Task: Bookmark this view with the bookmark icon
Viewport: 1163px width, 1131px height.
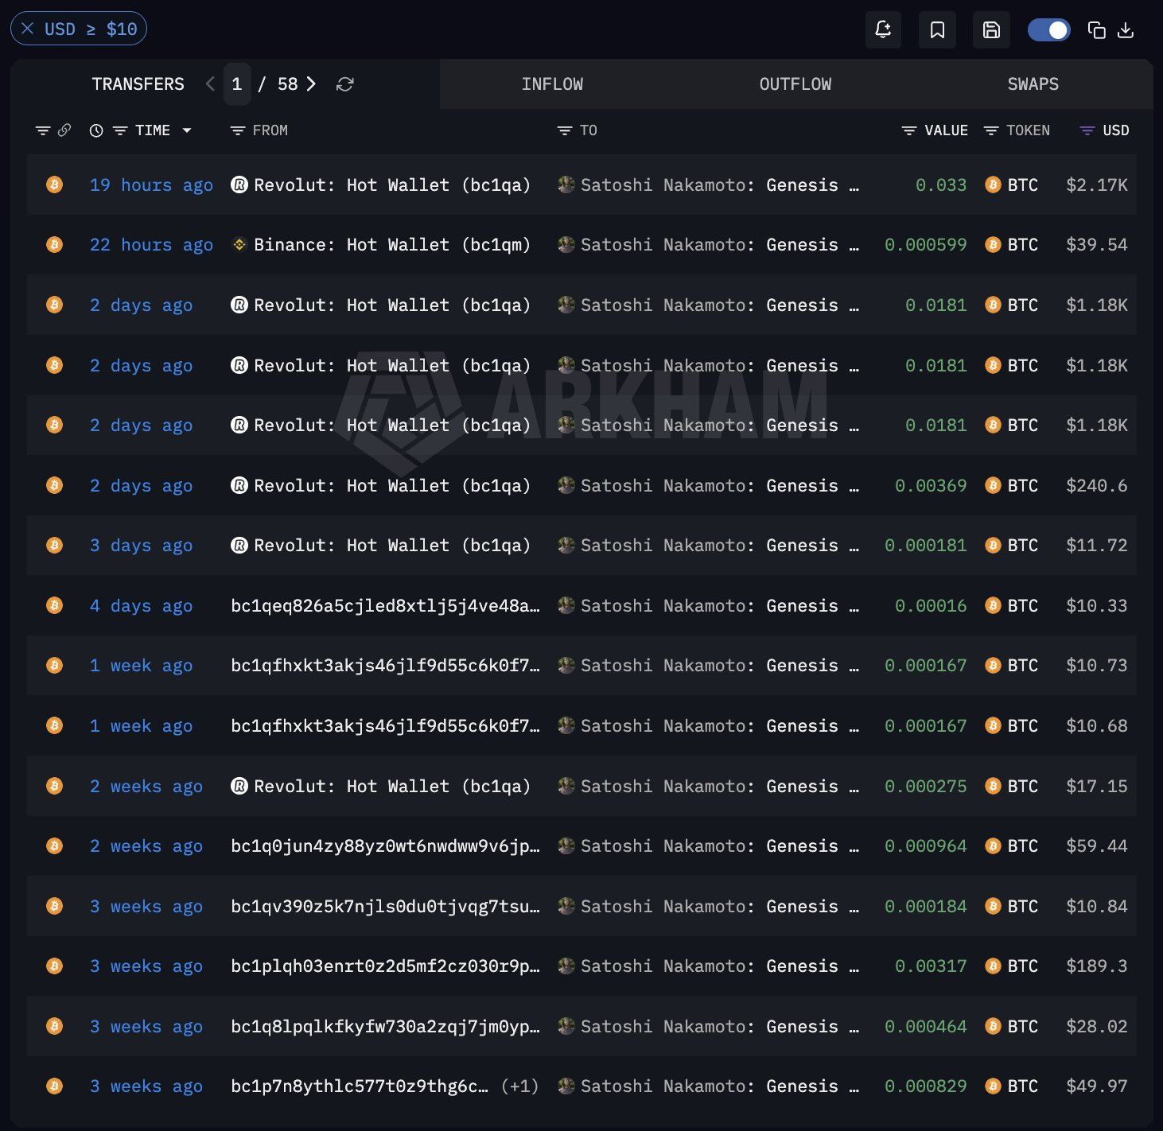Action: tap(937, 30)
